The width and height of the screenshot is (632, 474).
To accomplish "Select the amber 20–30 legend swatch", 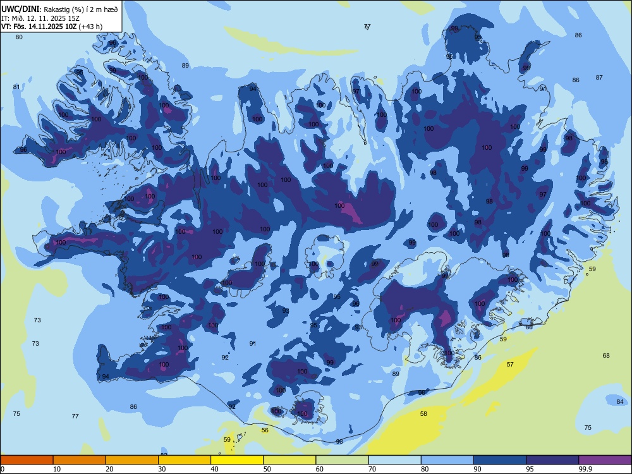I will pyautogui.click(x=132, y=460).
